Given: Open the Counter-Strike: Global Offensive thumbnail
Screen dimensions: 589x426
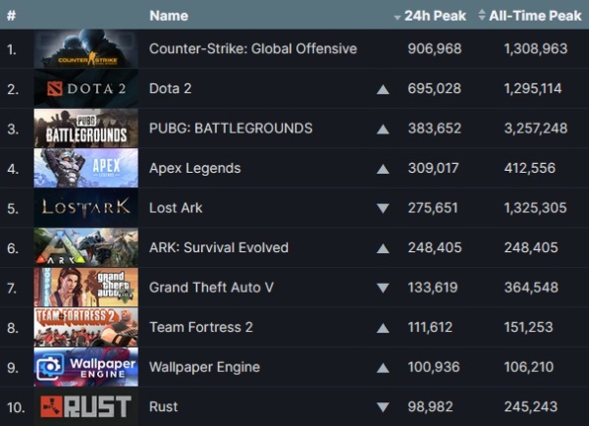Looking at the screenshot, I should point(86,49).
